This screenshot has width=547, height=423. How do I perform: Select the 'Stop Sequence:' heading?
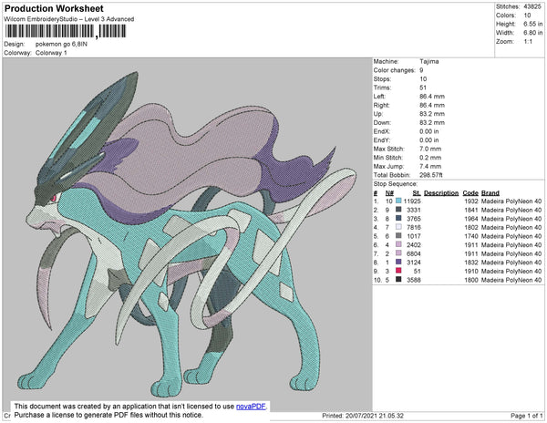(396, 184)
